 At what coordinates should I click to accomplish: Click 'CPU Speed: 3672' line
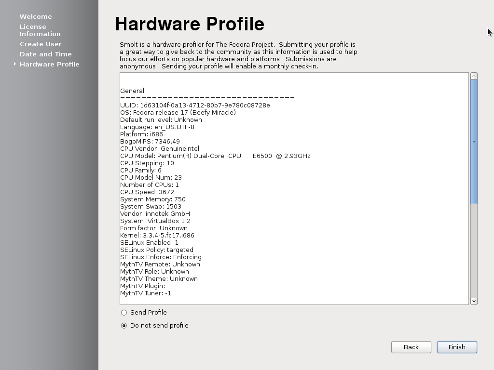point(147,192)
